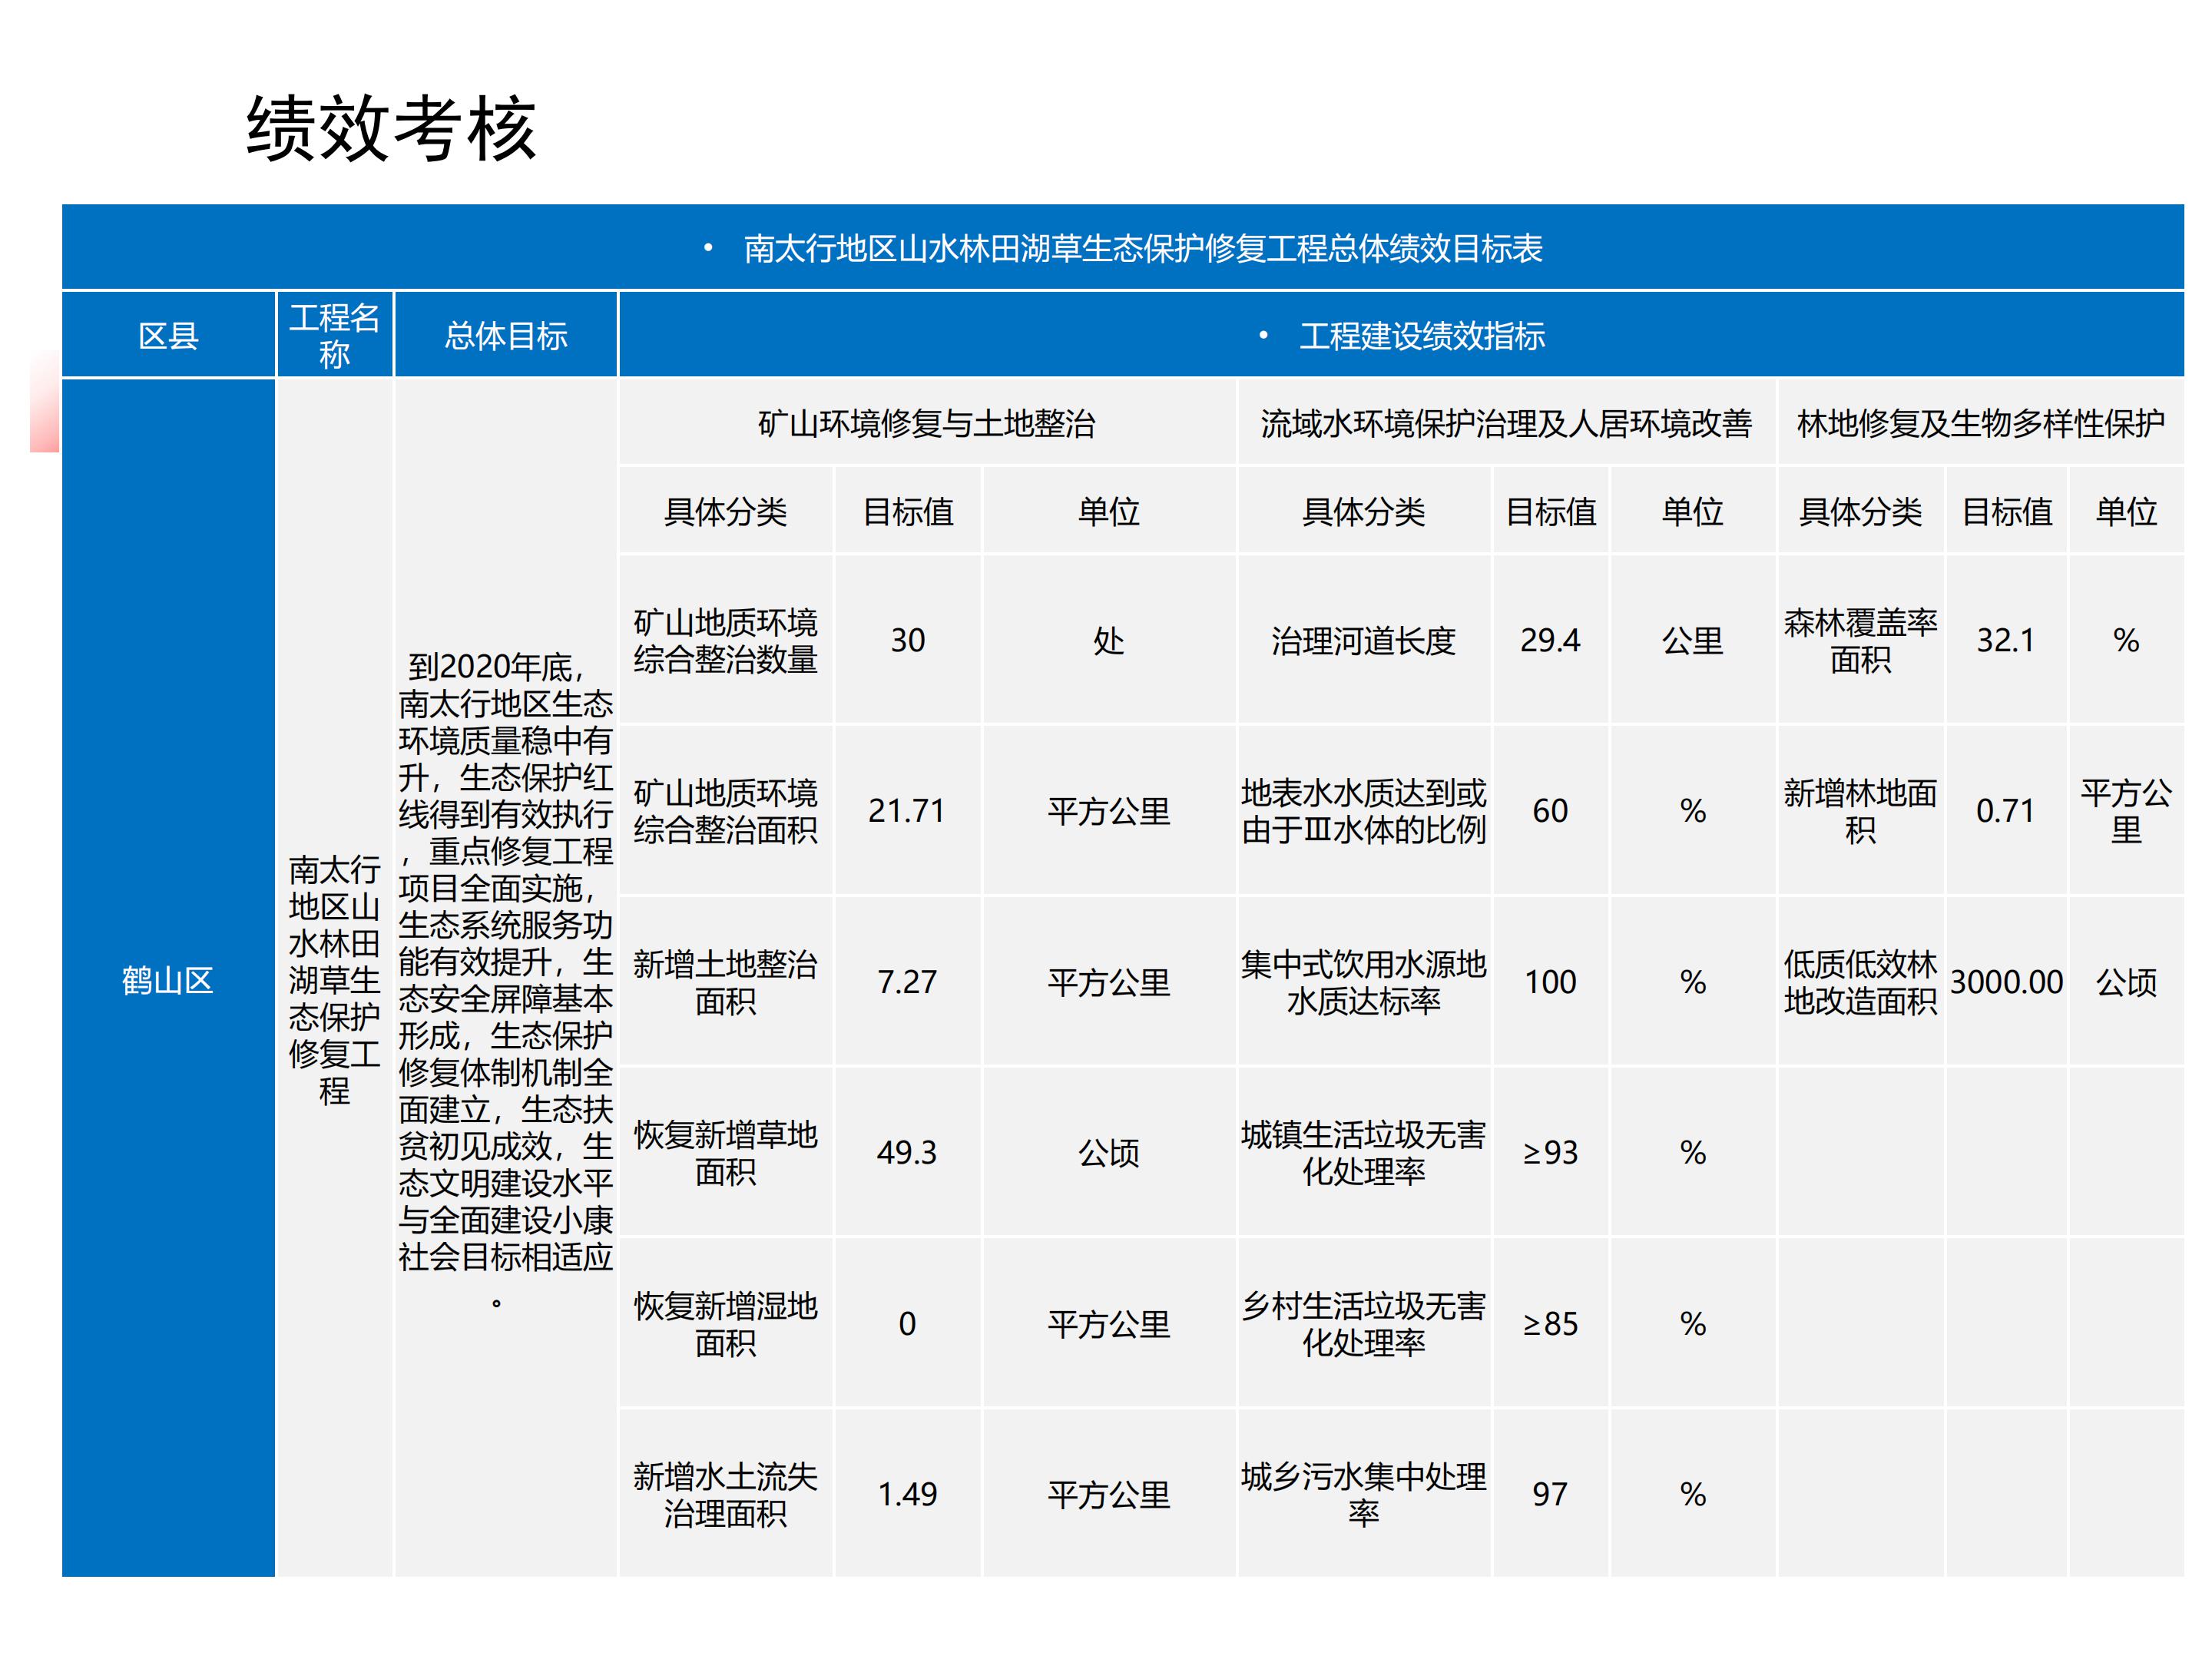Select the 林地修复及生物多样性保护 heading
Screen dimensions: 2212x1659
coord(1980,424)
